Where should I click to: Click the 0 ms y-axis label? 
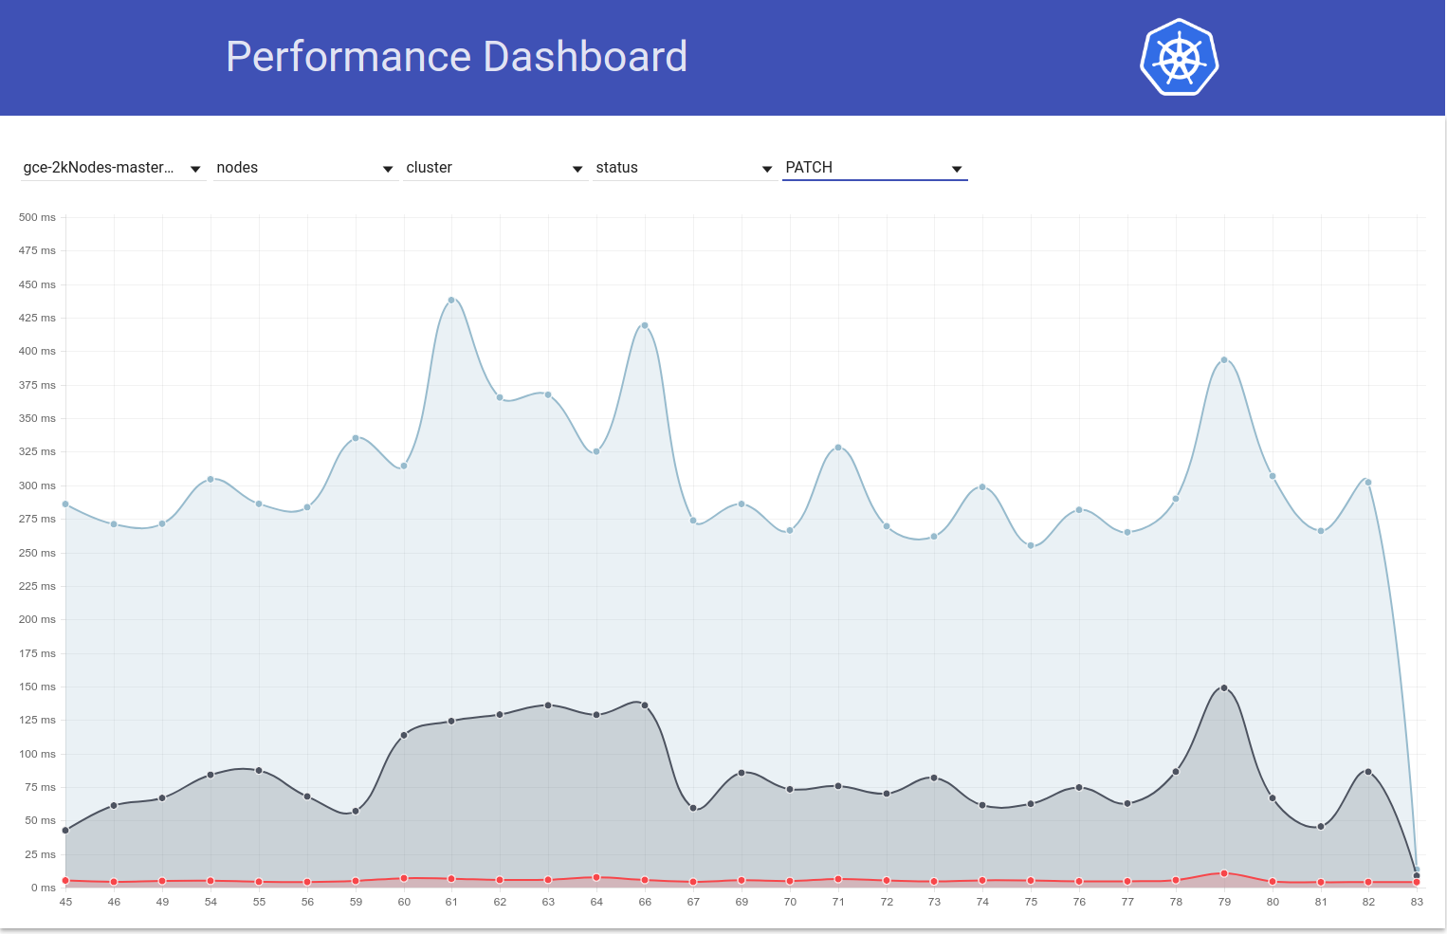tap(44, 888)
